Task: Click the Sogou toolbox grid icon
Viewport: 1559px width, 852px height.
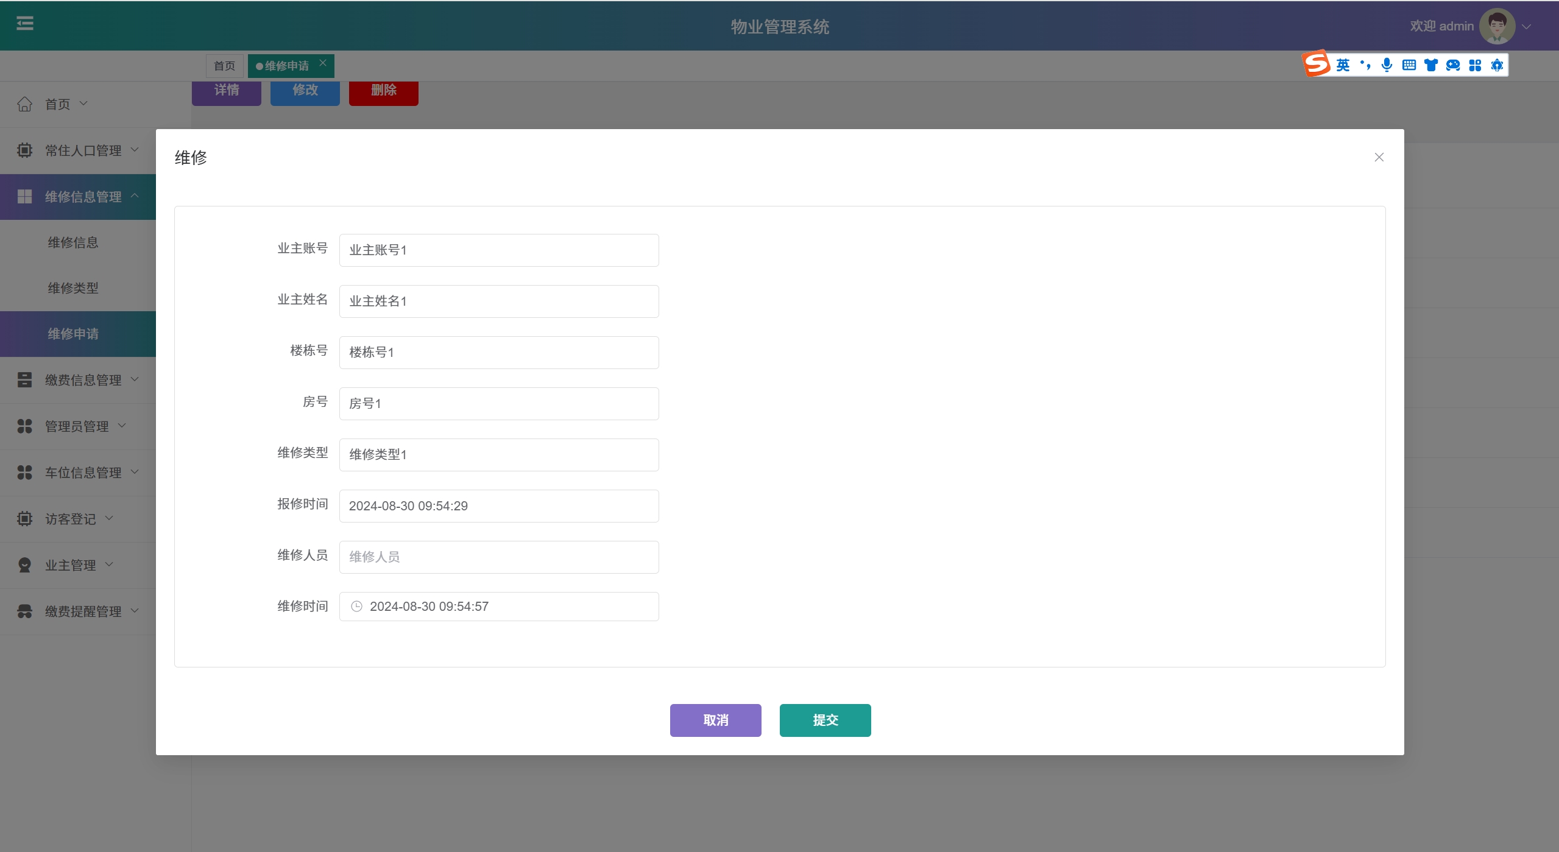Action: tap(1475, 65)
